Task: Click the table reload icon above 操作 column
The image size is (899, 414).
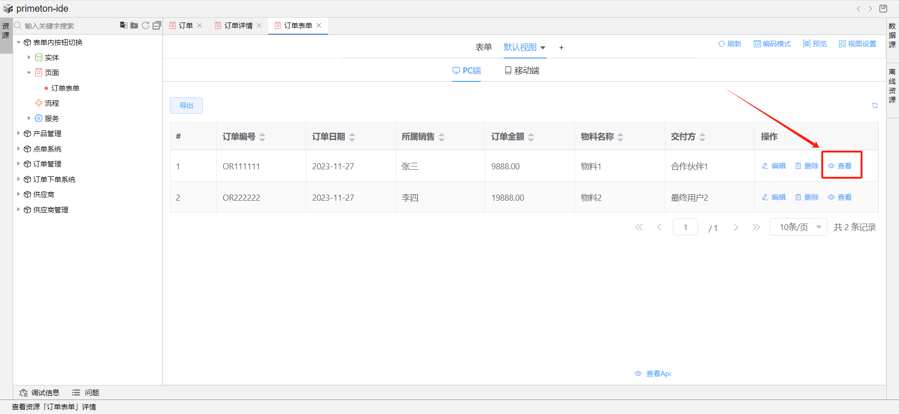Action: [x=875, y=106]
